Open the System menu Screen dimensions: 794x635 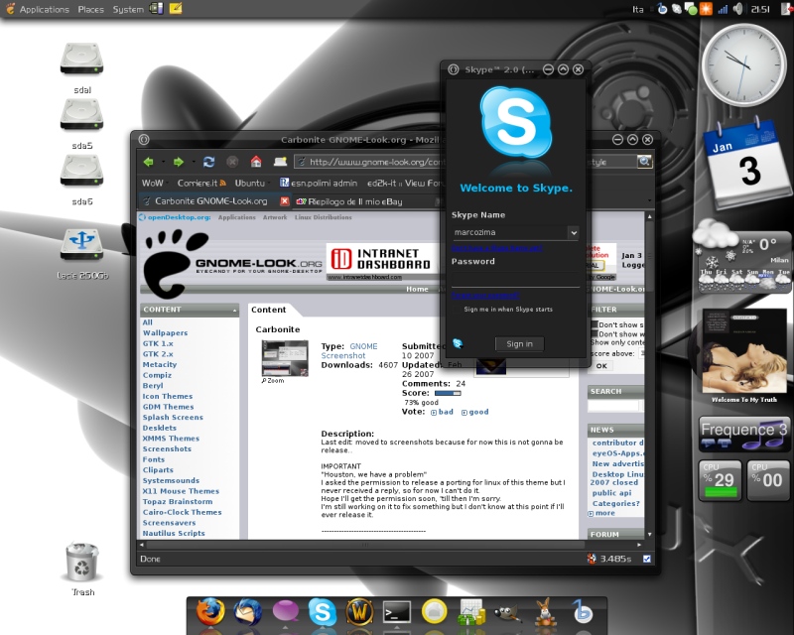(128, 9)
